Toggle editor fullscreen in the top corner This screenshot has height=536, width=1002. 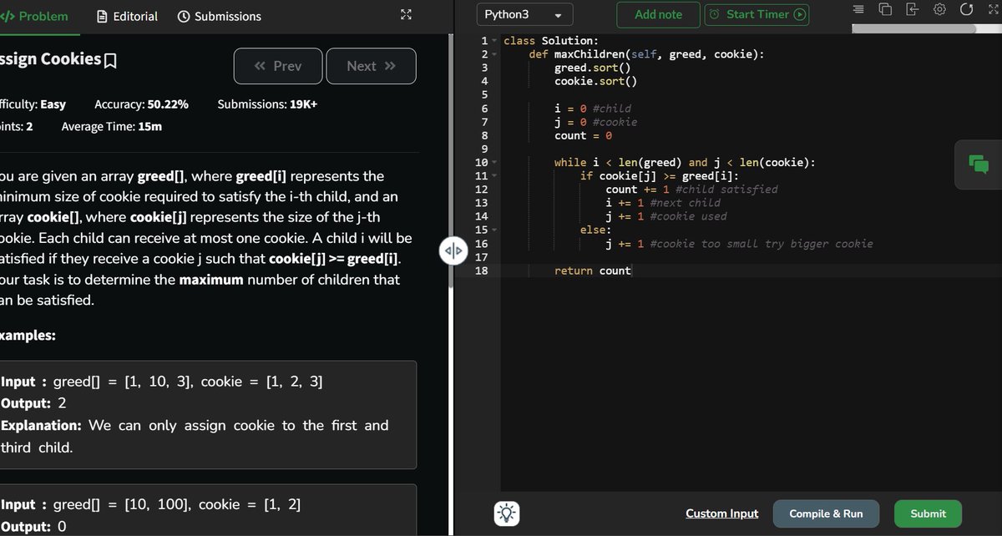click(993, 9)
